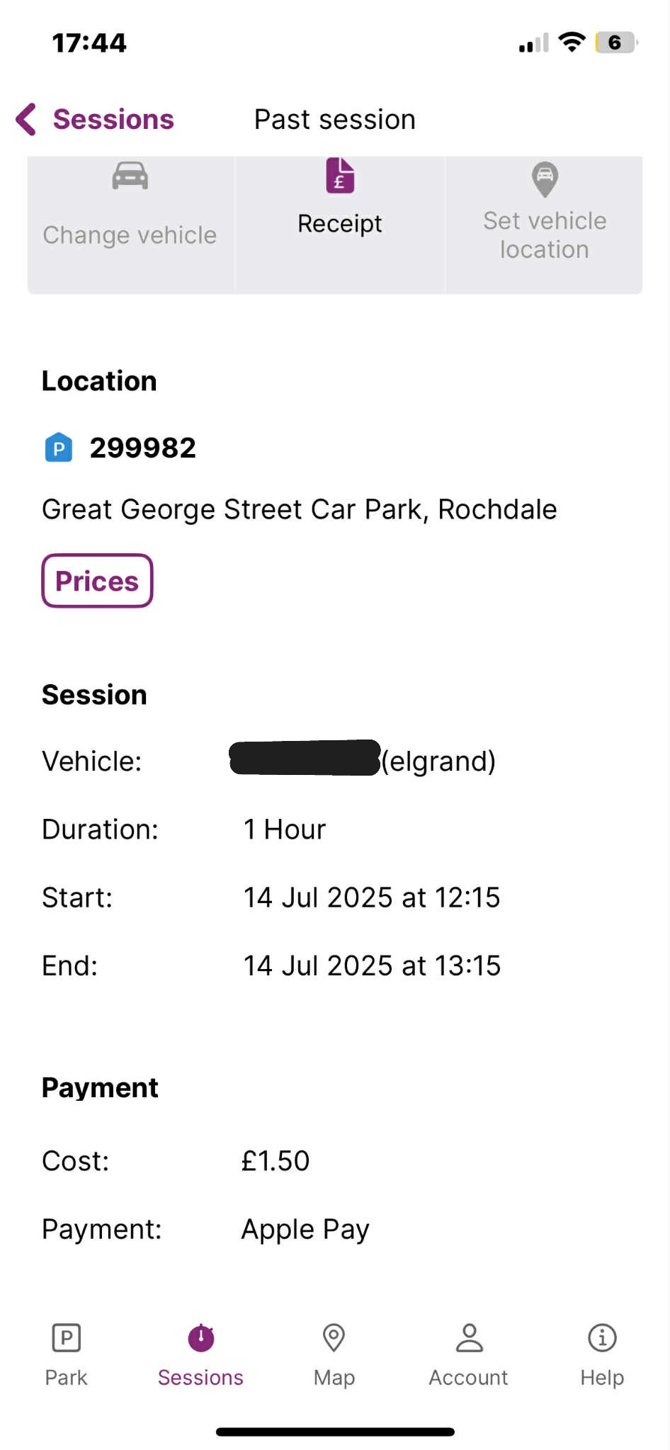Open the Prices button

tap(97, 581)
